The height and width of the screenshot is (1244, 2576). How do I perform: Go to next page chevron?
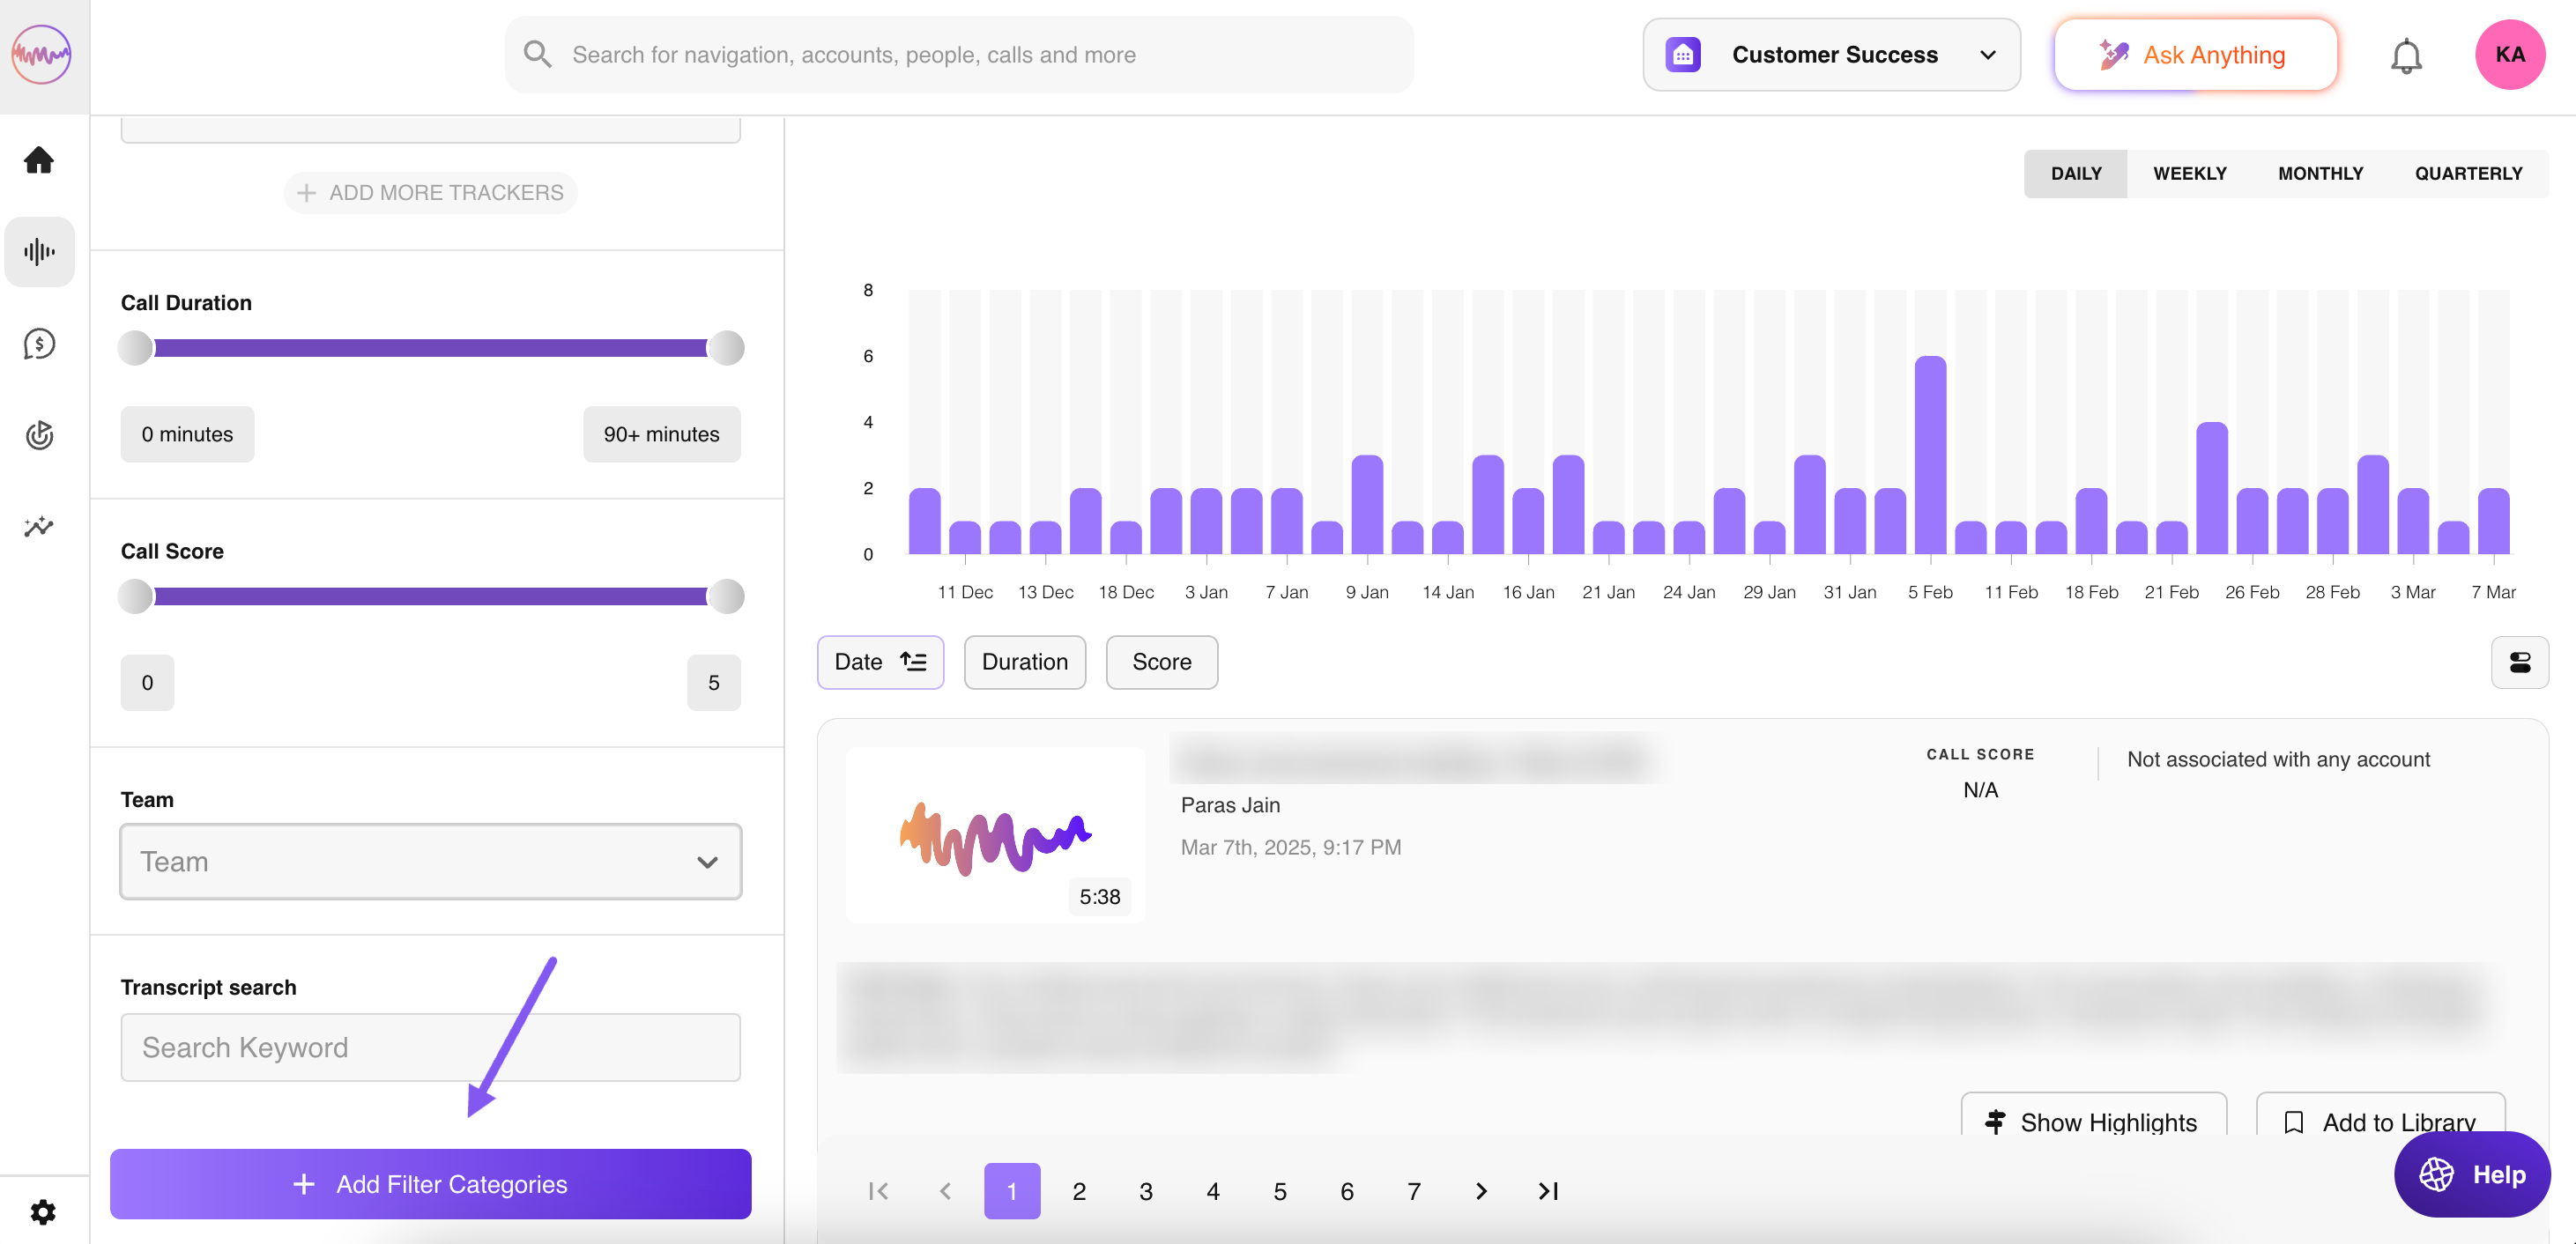[x=1481, y=1191]
